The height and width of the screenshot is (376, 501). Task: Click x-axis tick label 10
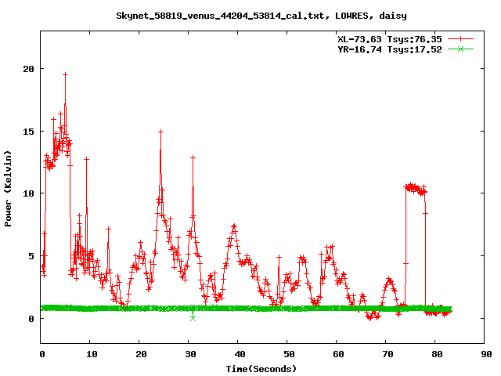point(92,354)
